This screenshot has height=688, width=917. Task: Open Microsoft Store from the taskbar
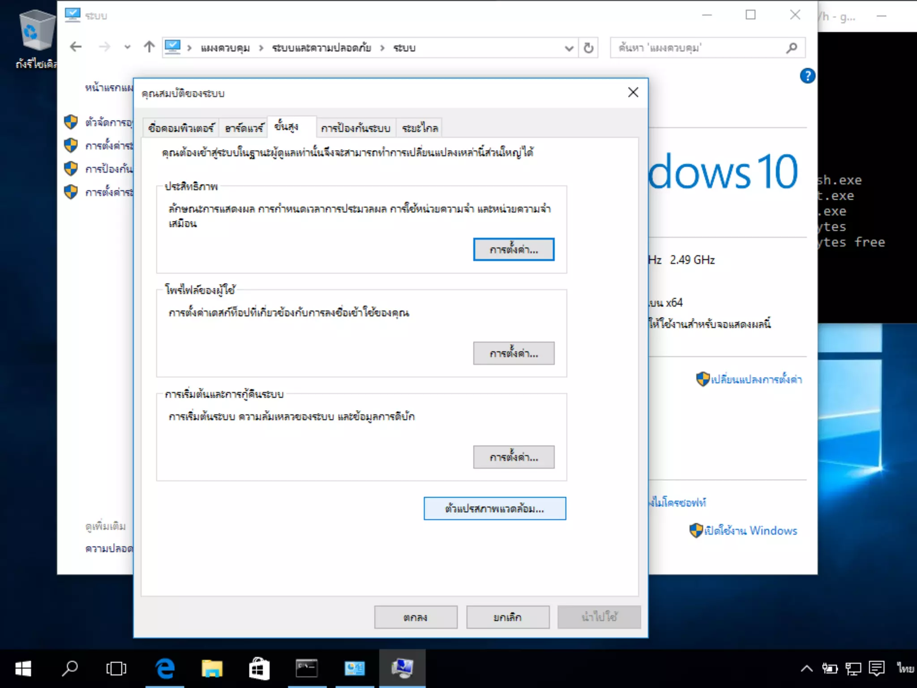click(259, 668)
